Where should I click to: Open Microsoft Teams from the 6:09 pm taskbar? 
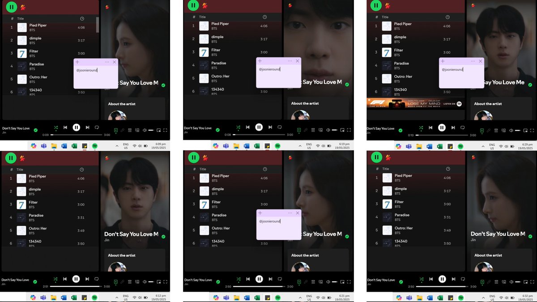coord(43,146)
